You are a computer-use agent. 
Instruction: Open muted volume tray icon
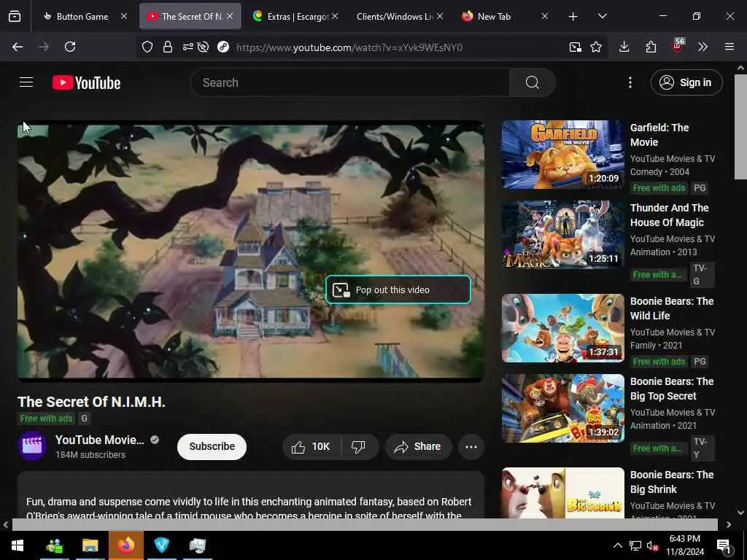[x=652, y=545]
